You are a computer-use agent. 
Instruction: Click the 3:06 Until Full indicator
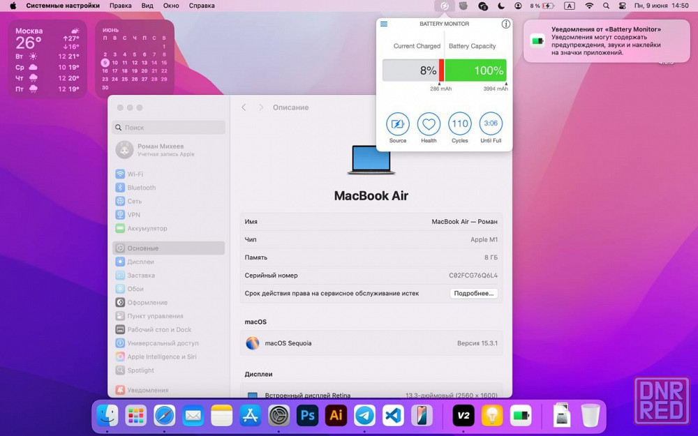tap(491, 123)
